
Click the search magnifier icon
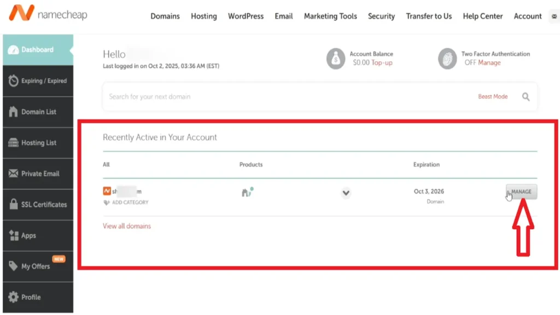pos(526,97)
